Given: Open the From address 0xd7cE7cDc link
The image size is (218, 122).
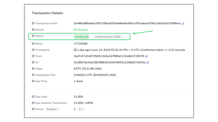Looking at the screenshot, I should pos(109,56).
